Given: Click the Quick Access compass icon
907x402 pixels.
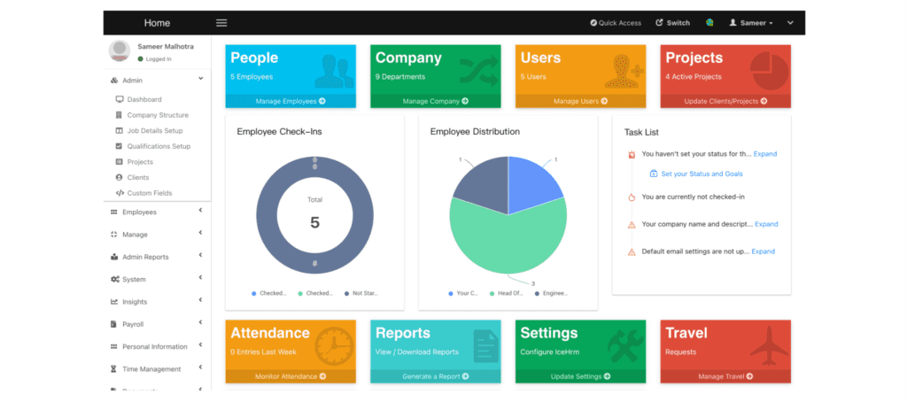Looking at the screenshot, I should point(593,23).
